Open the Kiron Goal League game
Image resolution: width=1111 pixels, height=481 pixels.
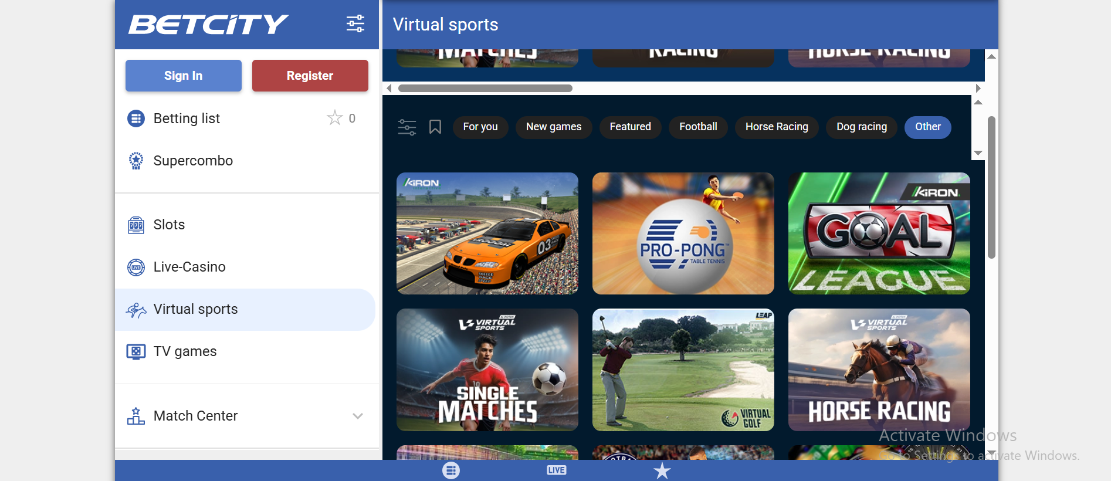click(x=879, y=233)
